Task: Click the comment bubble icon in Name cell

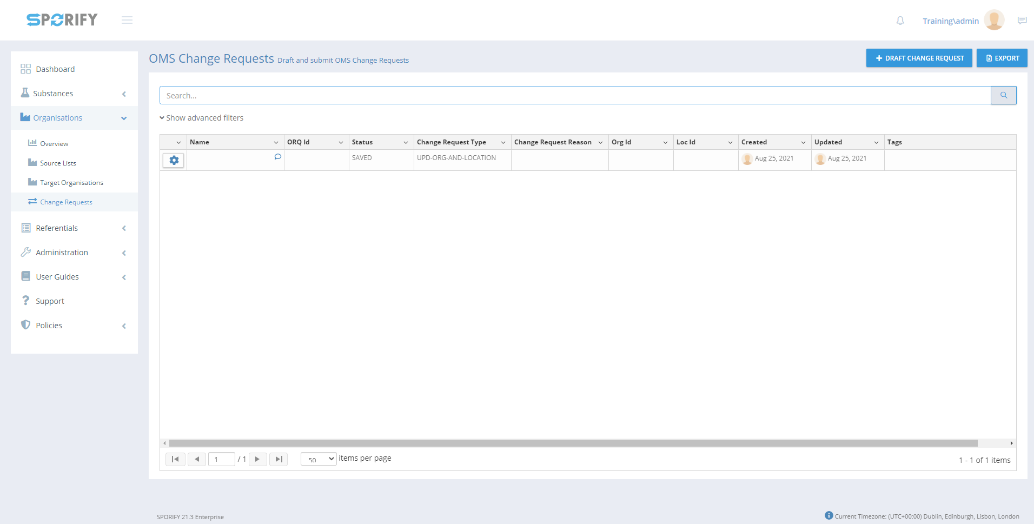Action: pyautogui.click(x=277, y=157)
